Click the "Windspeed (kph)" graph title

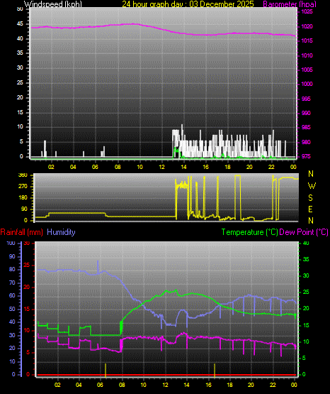click(x=53, y=4)
